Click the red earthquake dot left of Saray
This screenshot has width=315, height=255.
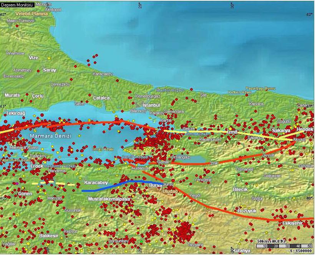38,71
